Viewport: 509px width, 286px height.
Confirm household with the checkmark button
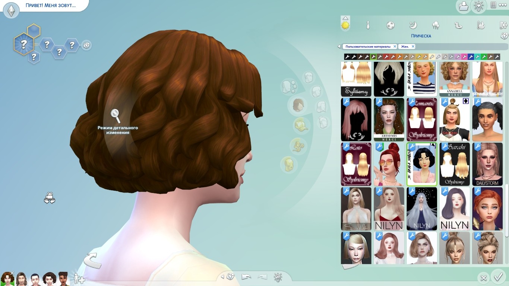(498, 277)
